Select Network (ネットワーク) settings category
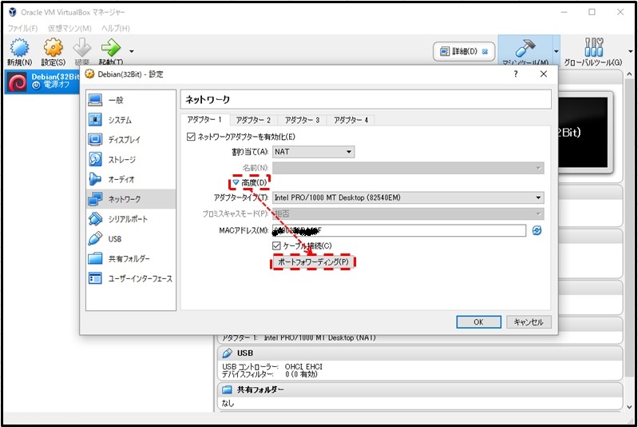 click(131, 199)
